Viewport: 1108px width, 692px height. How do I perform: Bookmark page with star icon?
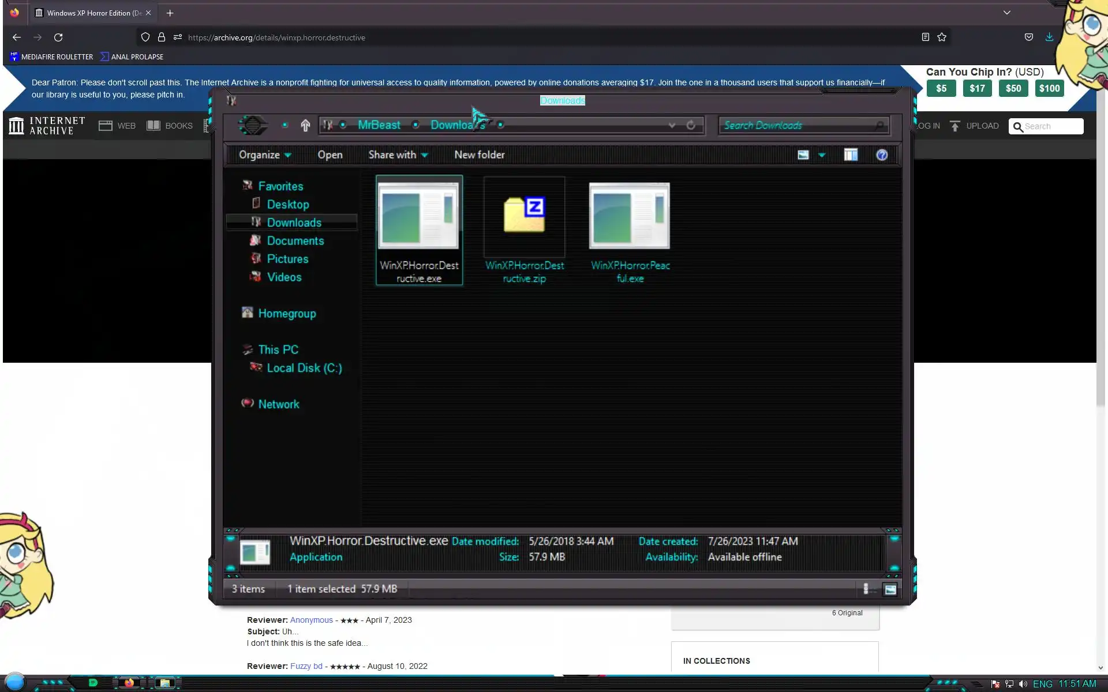coord(942,37)
